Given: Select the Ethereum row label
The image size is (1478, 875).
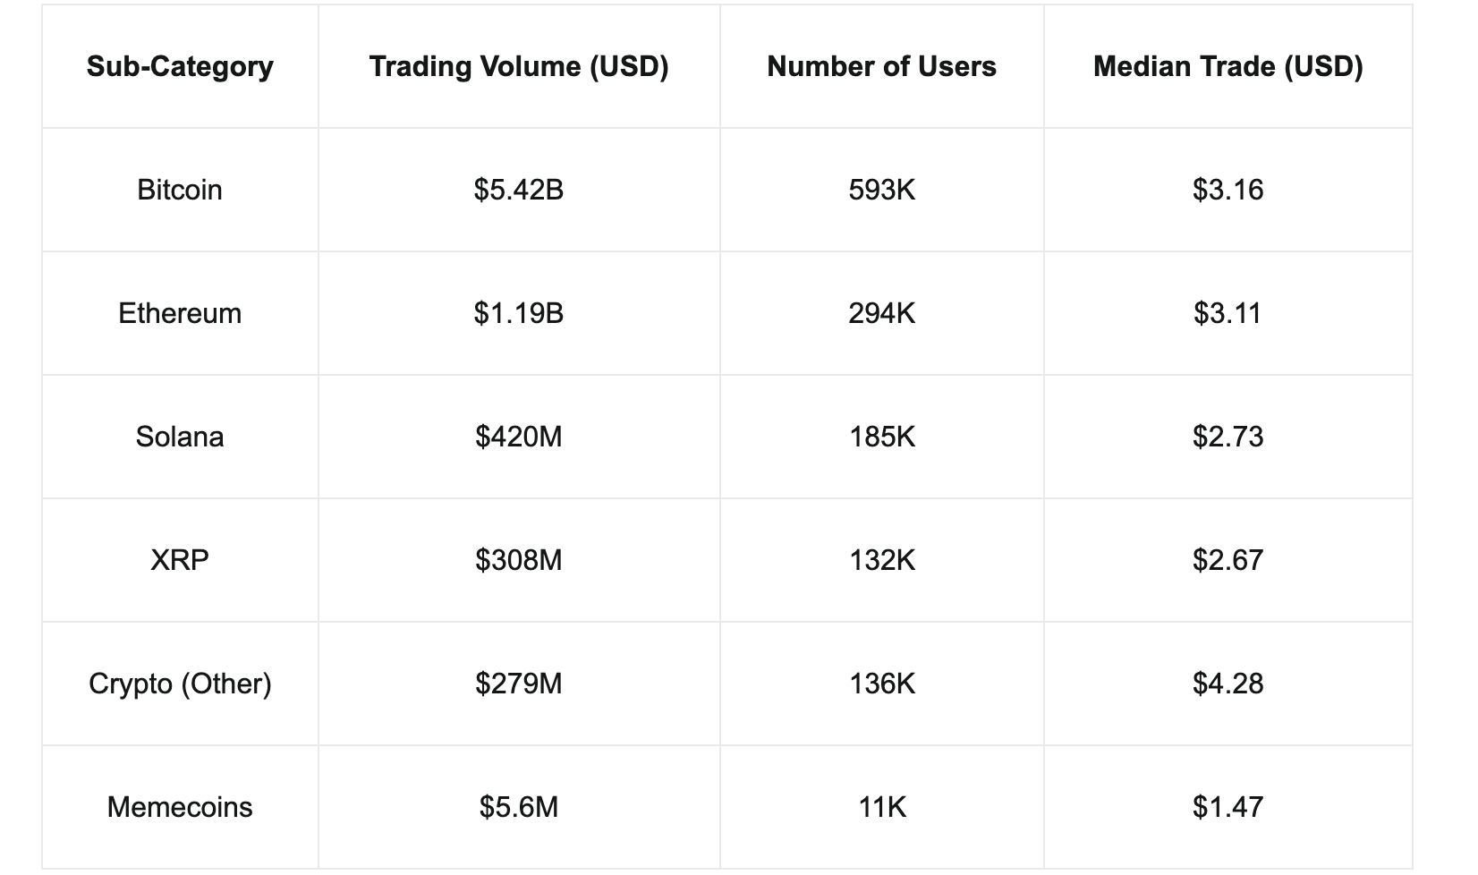Looking at the screenshot, I should [x=180, y=313].
